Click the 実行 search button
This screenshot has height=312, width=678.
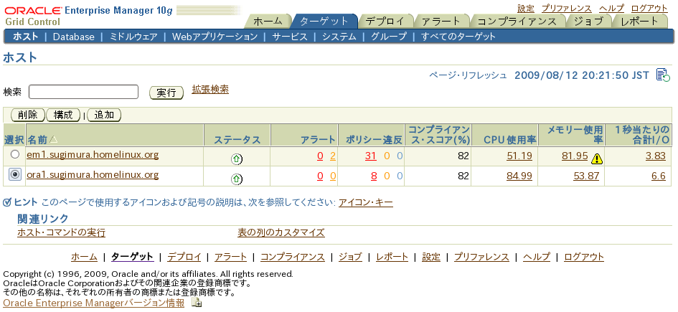click(x=166, y=93)
